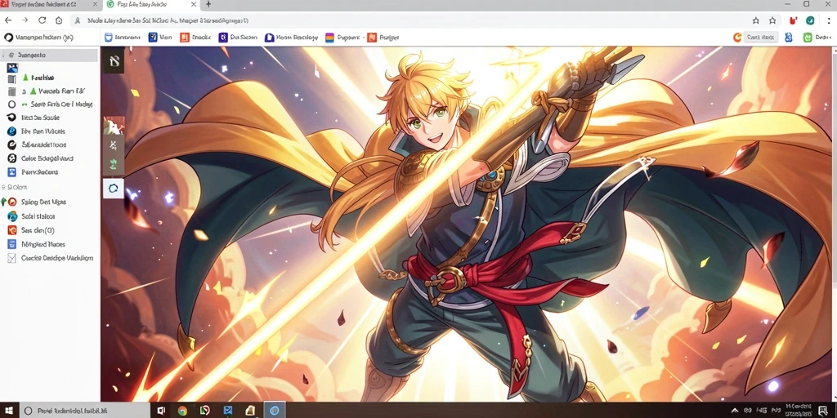This screenshot has width=837, height=418.
Task: Click the circular refresh icon on white square
Action: pyautogui.click(x=113, y=189)
